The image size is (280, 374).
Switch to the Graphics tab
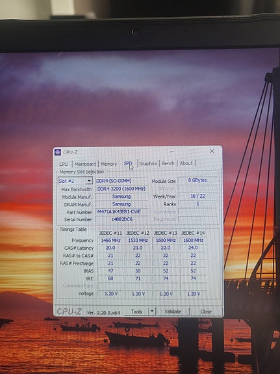click(x=148, y=163)
